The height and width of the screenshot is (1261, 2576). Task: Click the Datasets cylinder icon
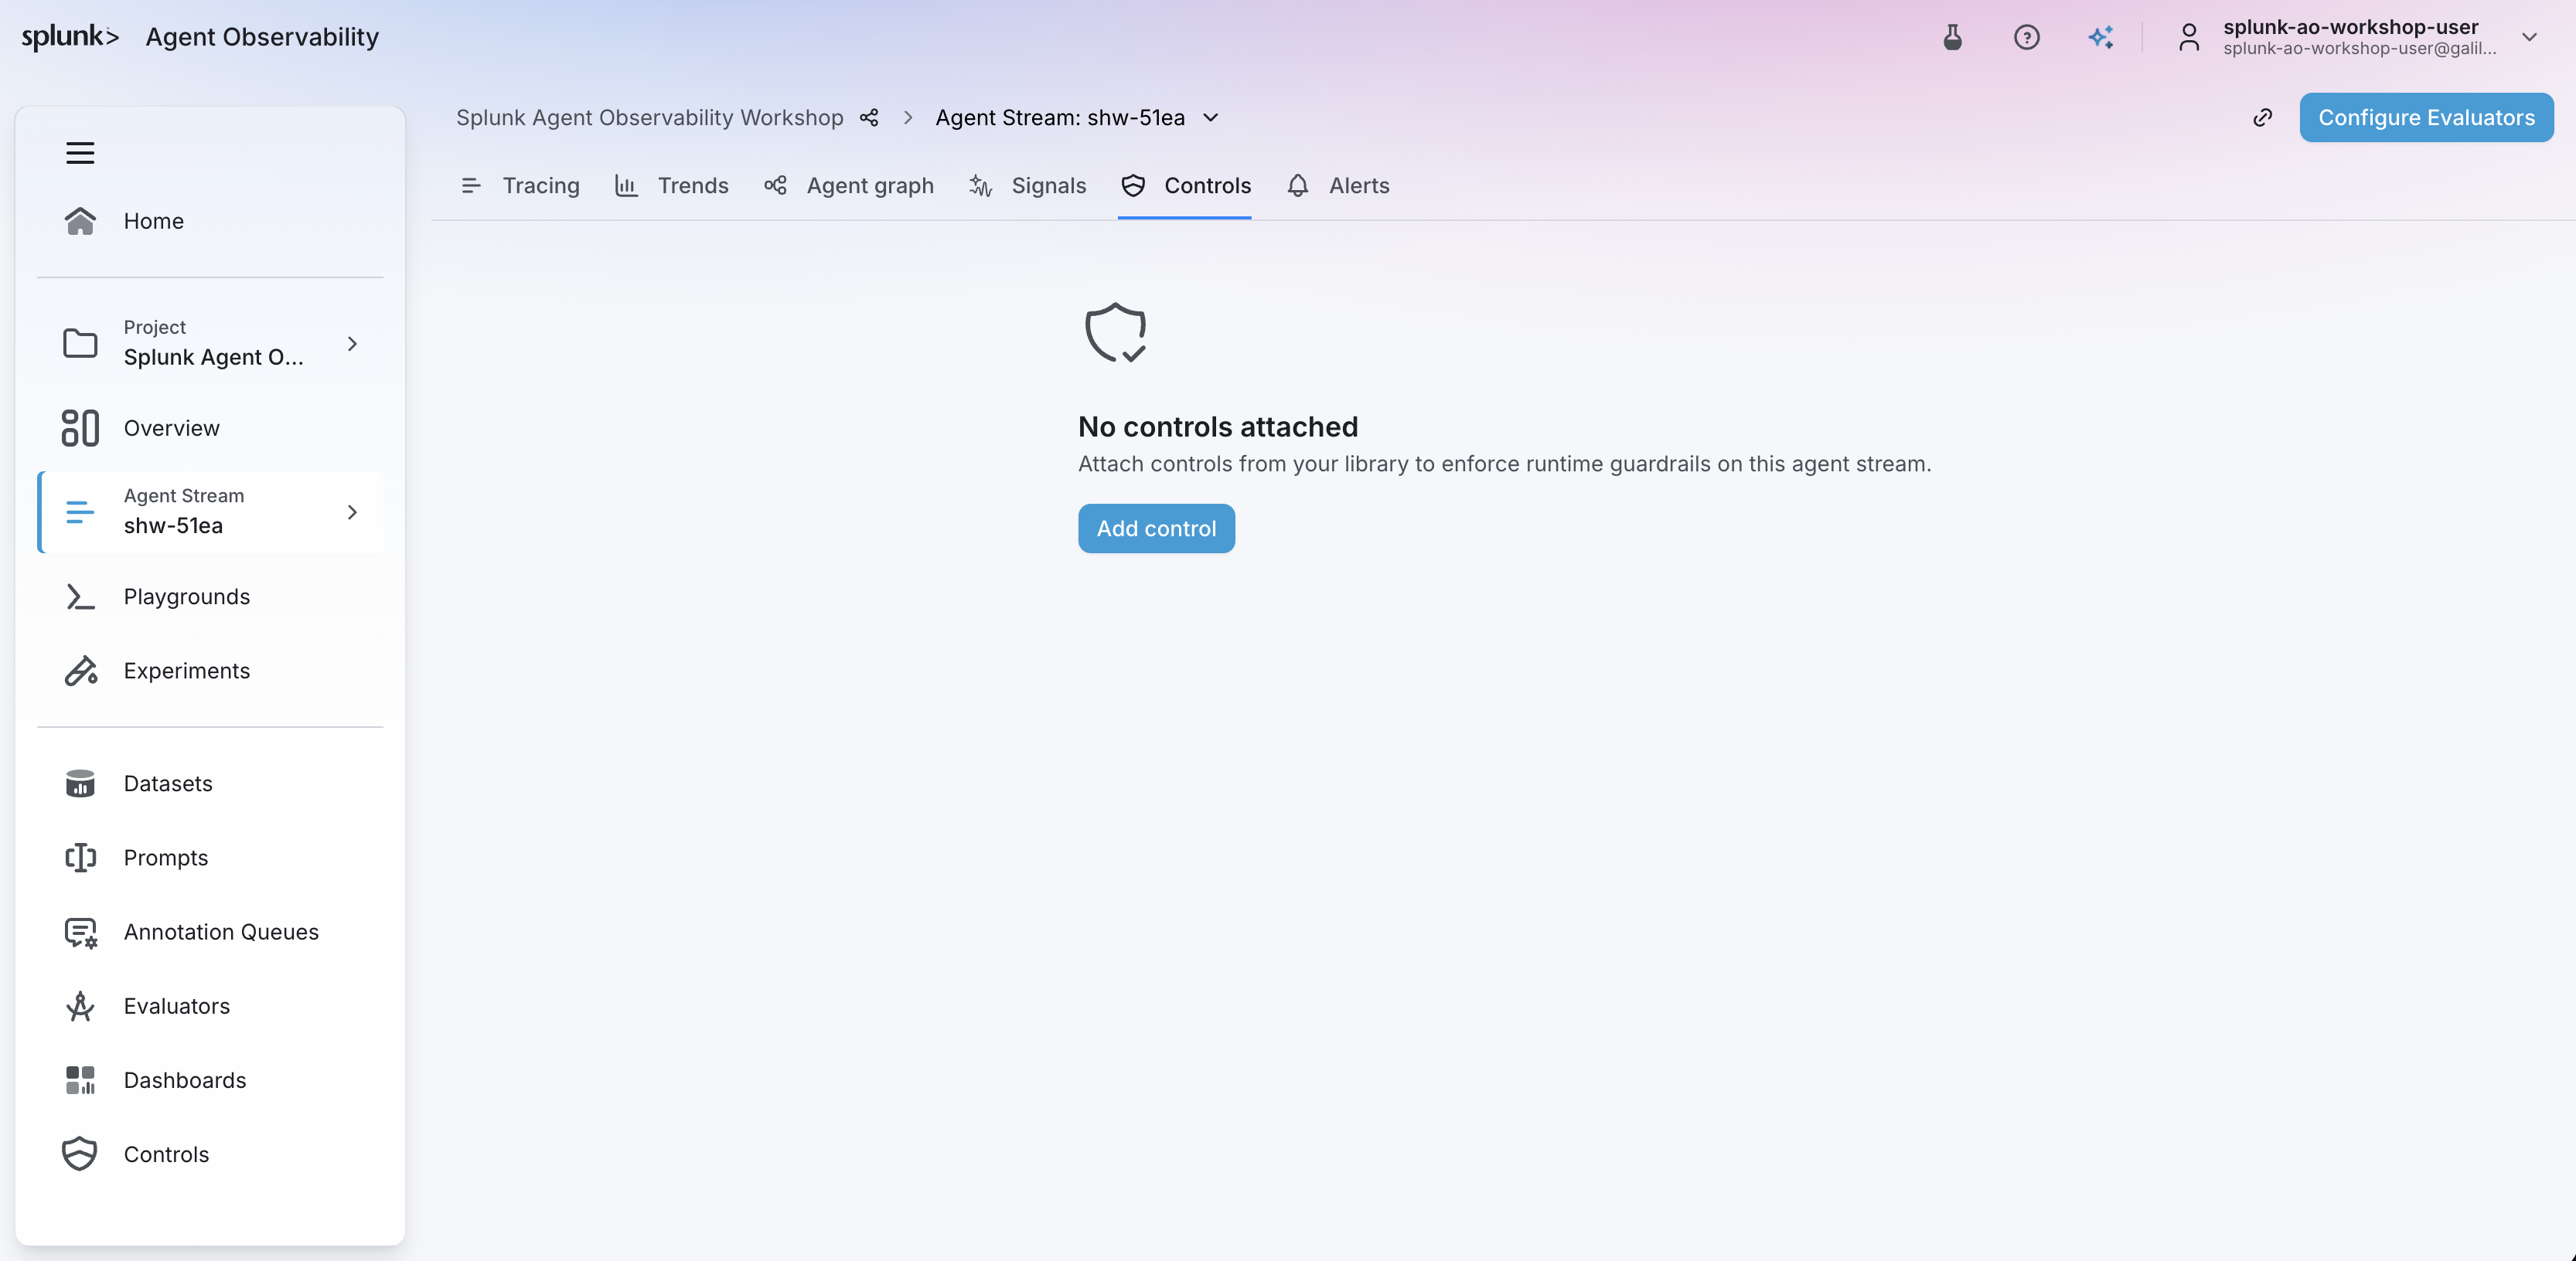(80, 783)
